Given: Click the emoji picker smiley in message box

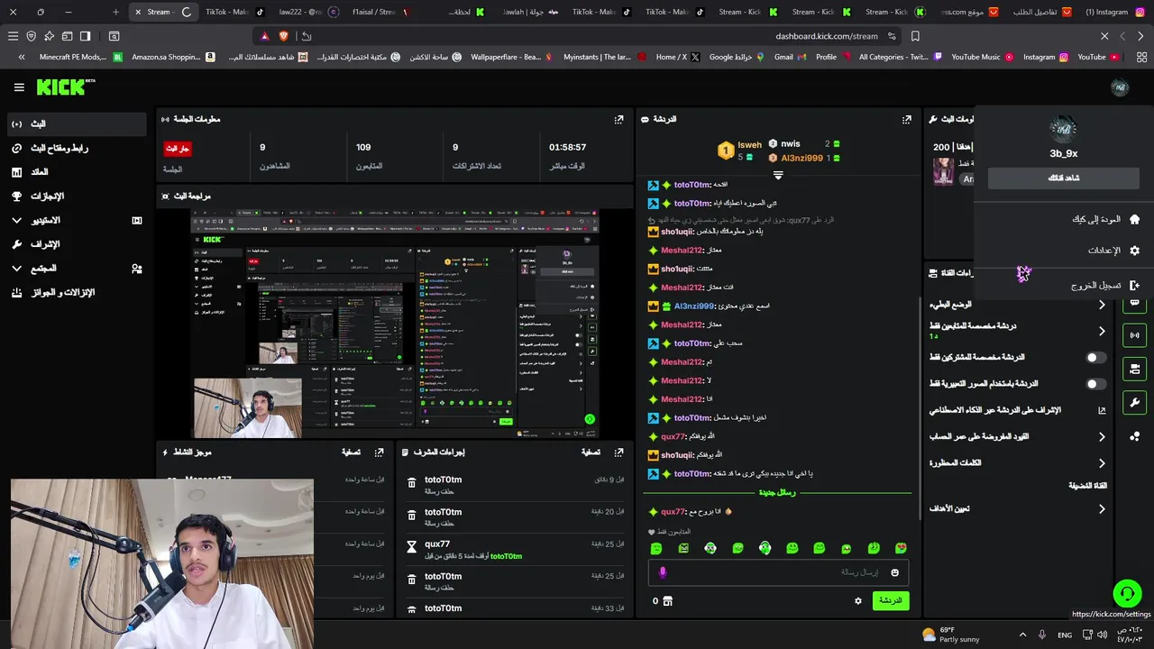Looking at the screenshot, I should pyautogui.click(x=894, y=572).
